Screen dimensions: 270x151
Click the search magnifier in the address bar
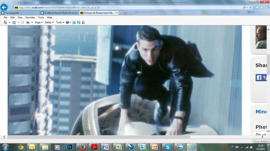click(x=244, y=8)
